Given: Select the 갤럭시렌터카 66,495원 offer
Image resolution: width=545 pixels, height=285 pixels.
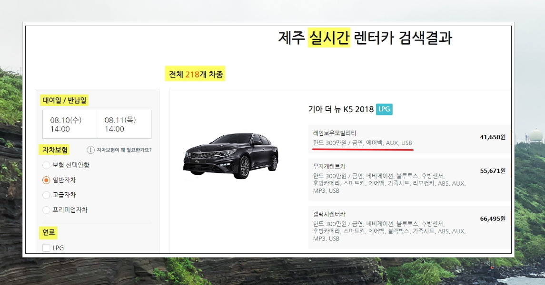Looking at the screenshot, I should pyautogui.click(x=409, y=228).
